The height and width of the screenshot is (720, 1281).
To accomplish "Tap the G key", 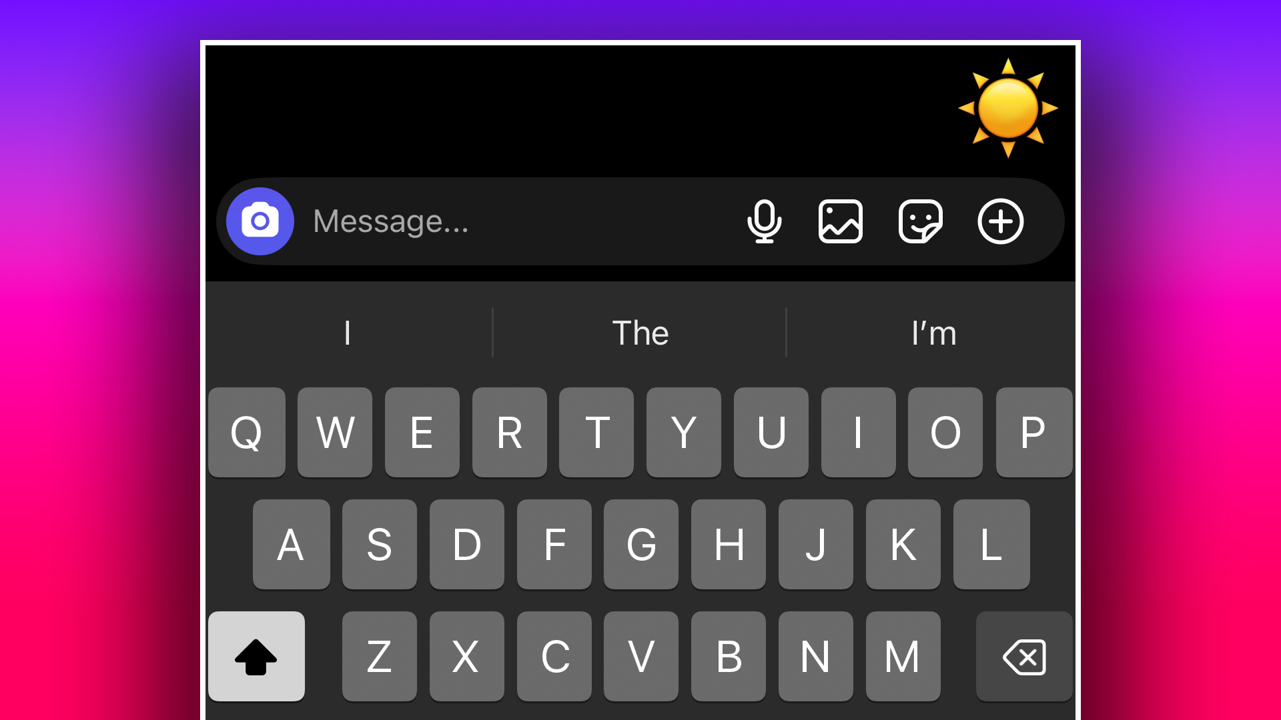I will (641, 545).
